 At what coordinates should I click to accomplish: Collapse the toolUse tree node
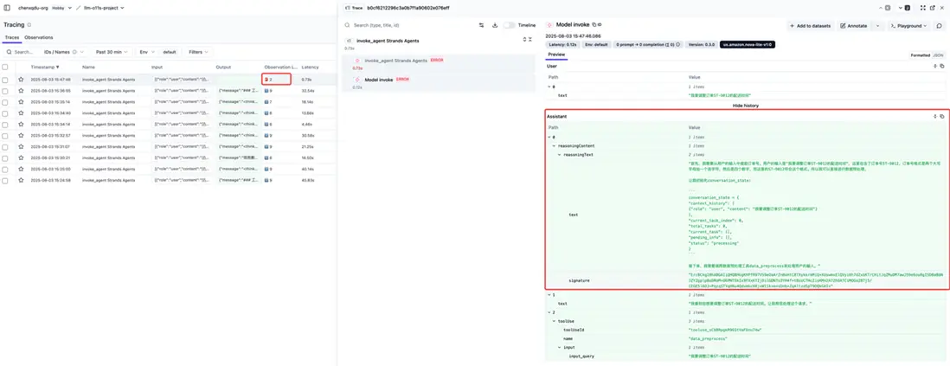click(553, 321)
